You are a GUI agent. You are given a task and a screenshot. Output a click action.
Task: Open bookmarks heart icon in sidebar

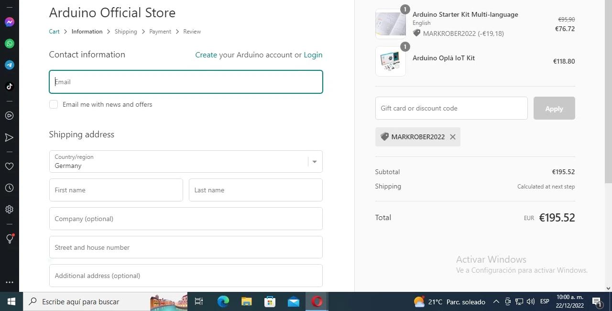(9, 167)
